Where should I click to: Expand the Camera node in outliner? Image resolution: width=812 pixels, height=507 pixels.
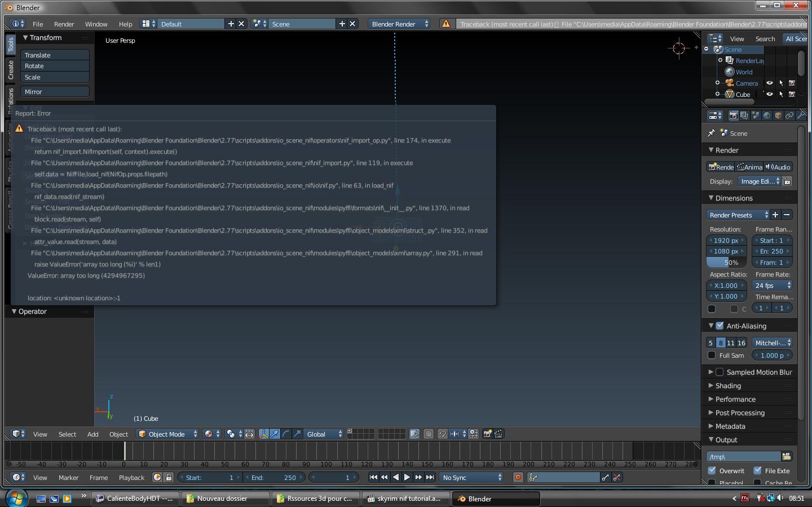717,83
